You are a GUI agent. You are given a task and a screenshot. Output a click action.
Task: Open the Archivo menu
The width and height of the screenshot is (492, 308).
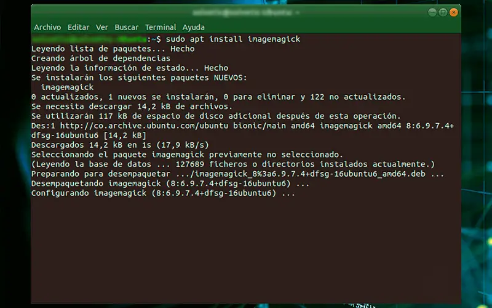point(47,27)
